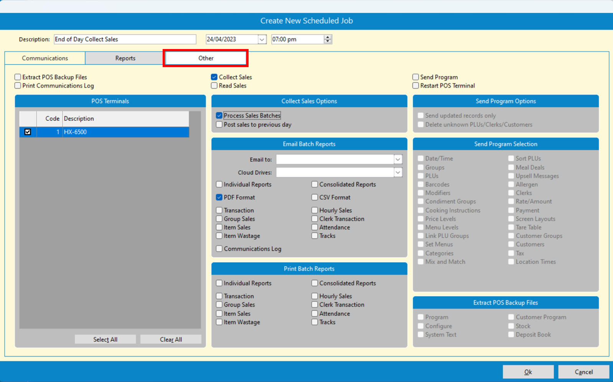Check Restart POS Terminal option

point(416,86)
